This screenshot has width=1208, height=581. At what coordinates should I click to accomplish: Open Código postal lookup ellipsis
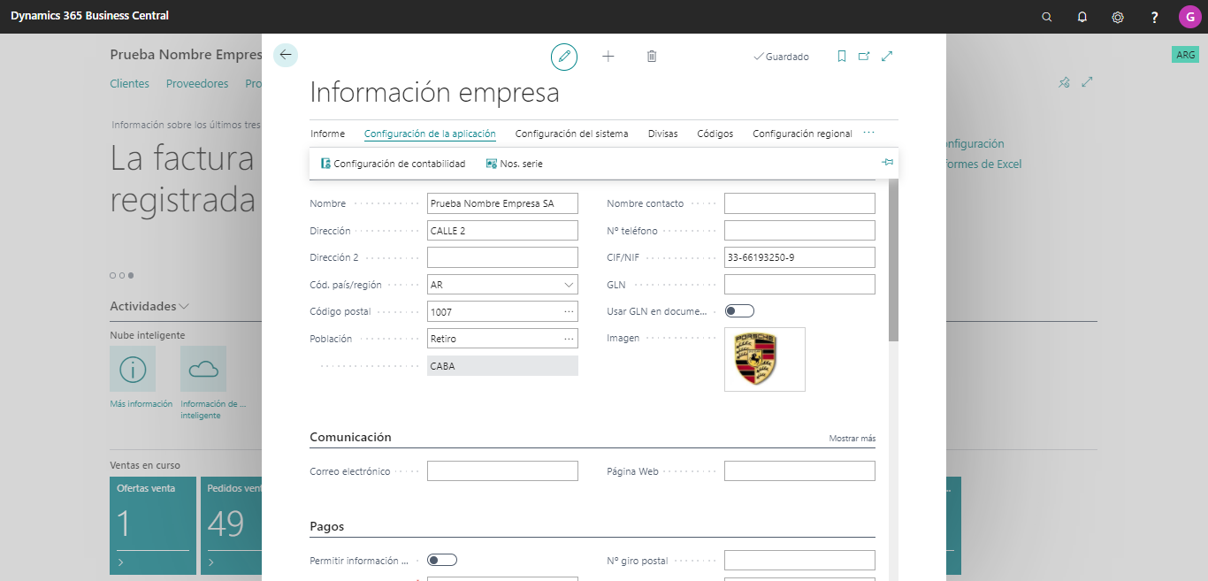coord(568,311)
